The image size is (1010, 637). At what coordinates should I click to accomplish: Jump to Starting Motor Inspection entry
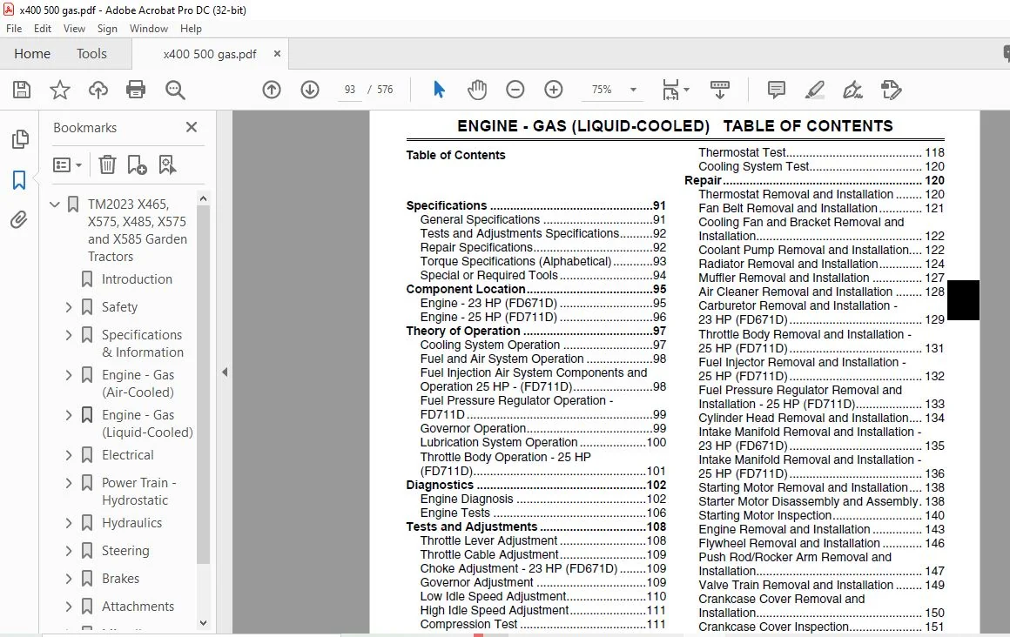821,515
